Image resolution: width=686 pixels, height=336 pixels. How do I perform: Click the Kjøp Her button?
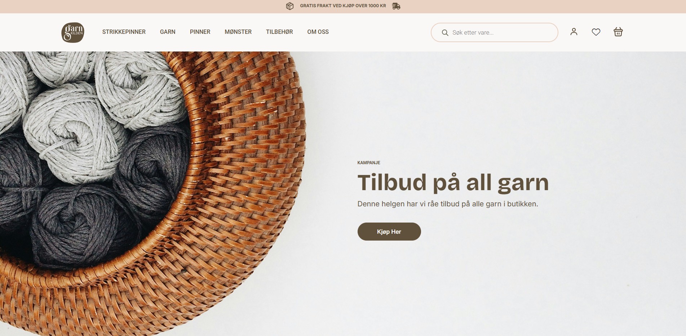[x=389, y=232]
